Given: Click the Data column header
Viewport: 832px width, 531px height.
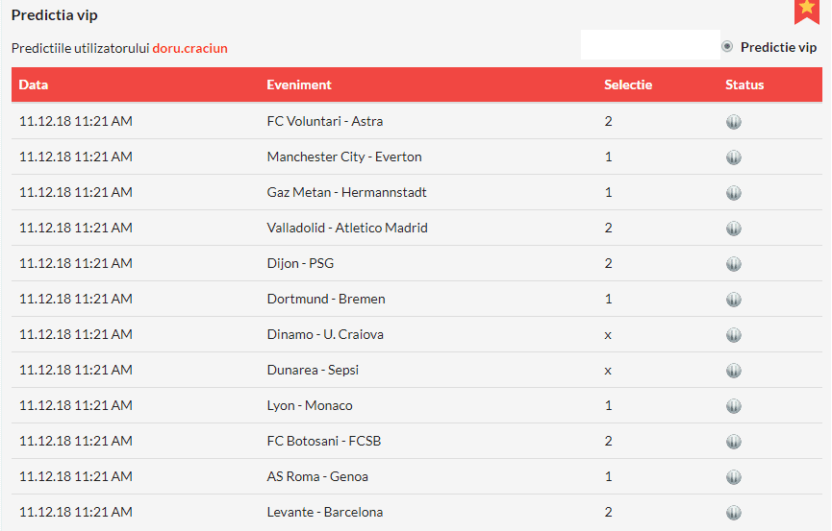Looking at the screenshot, I should click(34, 84).
